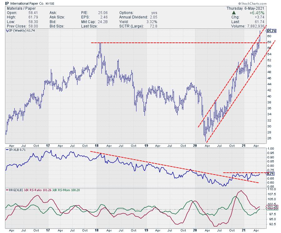Select the International Paper Co. company name
281x233 pixels.
tap(24, 3)
